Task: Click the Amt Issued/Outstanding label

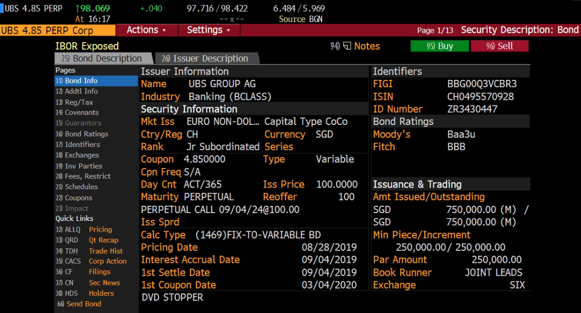Action: pyautogui.click(x=429, y=197)
